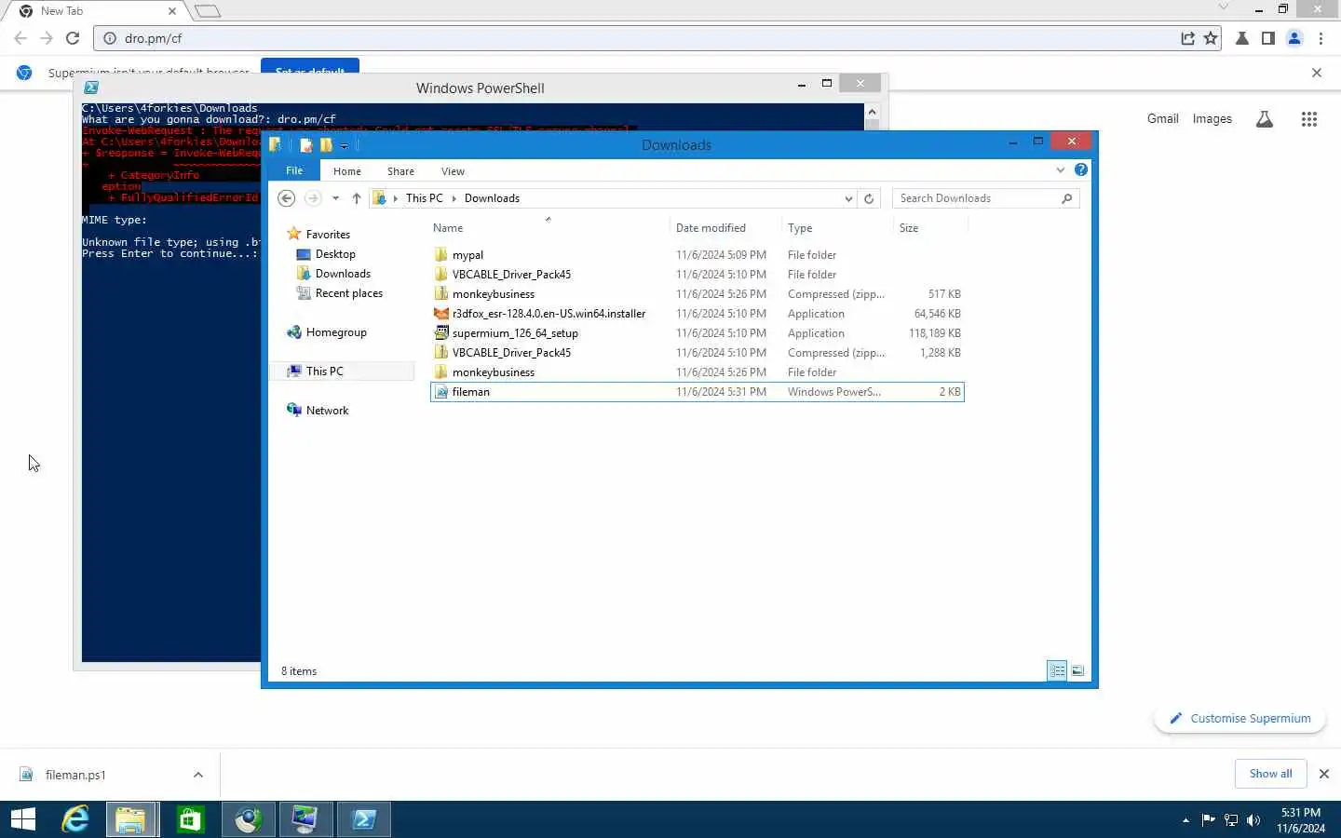Dismiss the default browser infobar
Screen dimensions: 1341x838
1317,73
